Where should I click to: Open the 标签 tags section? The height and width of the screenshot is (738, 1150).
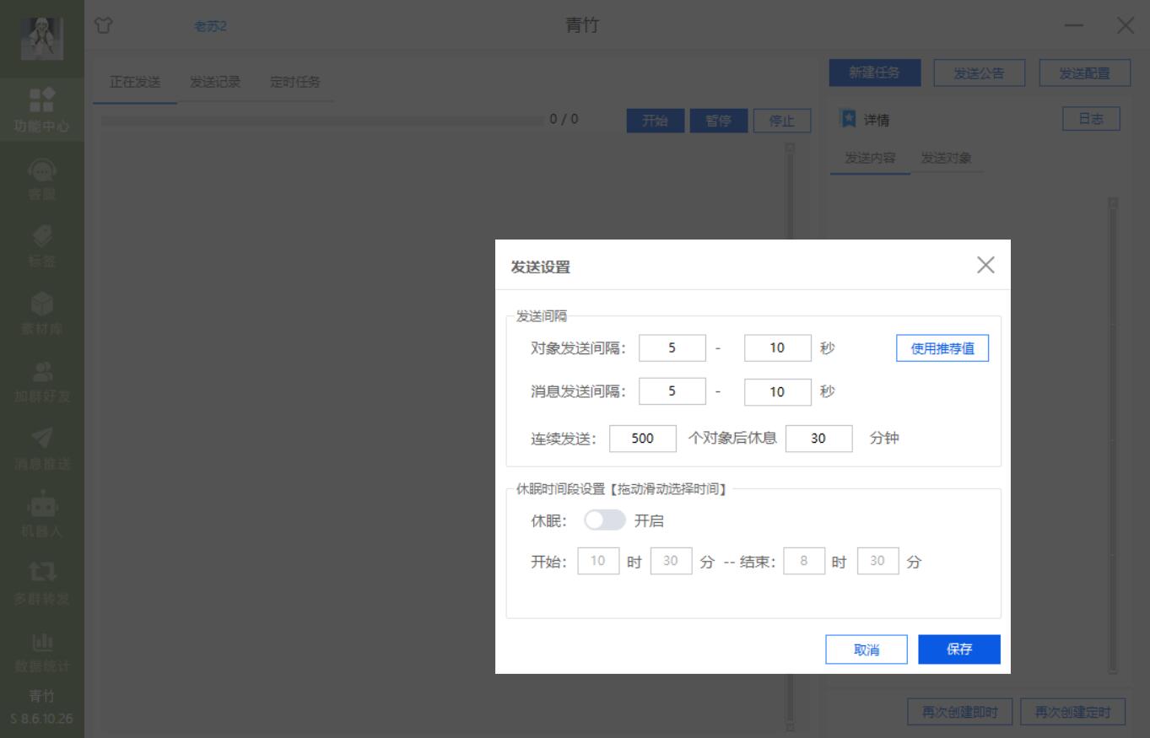click(x=42, y=242)
